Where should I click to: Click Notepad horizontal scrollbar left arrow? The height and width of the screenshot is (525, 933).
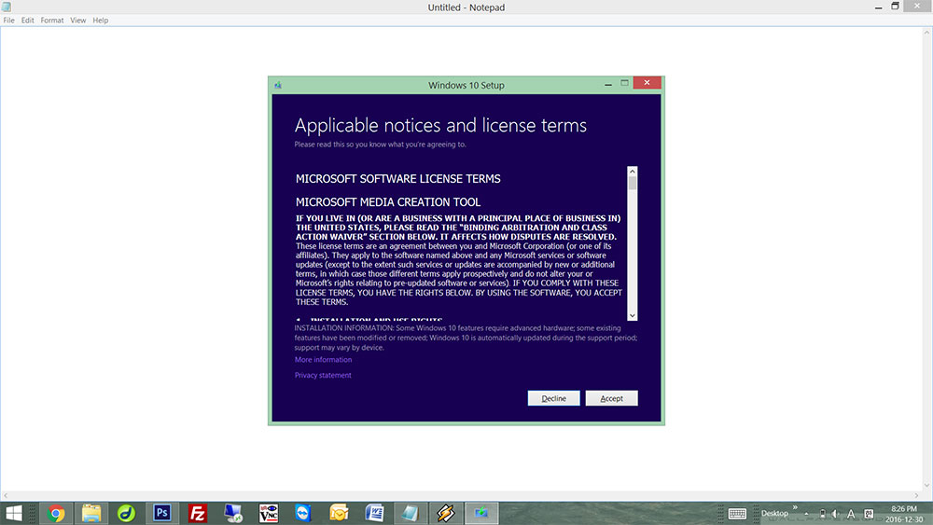click(6, 495)
